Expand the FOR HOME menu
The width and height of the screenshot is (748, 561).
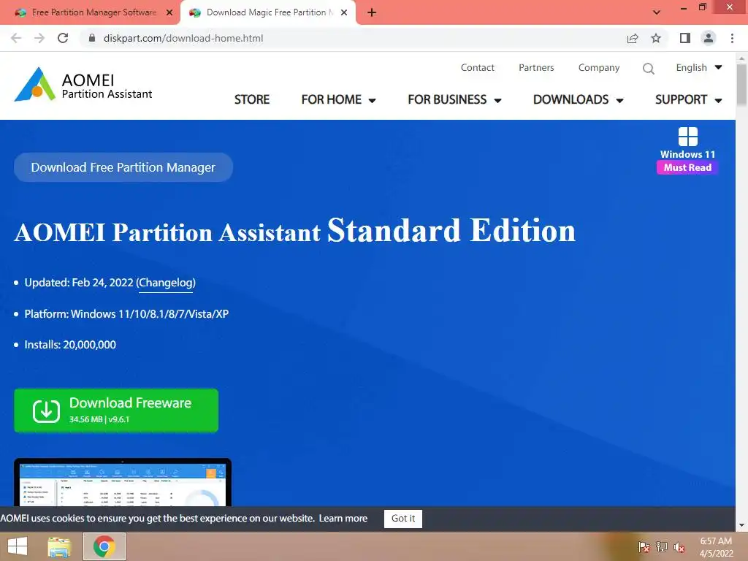point(338,99)
